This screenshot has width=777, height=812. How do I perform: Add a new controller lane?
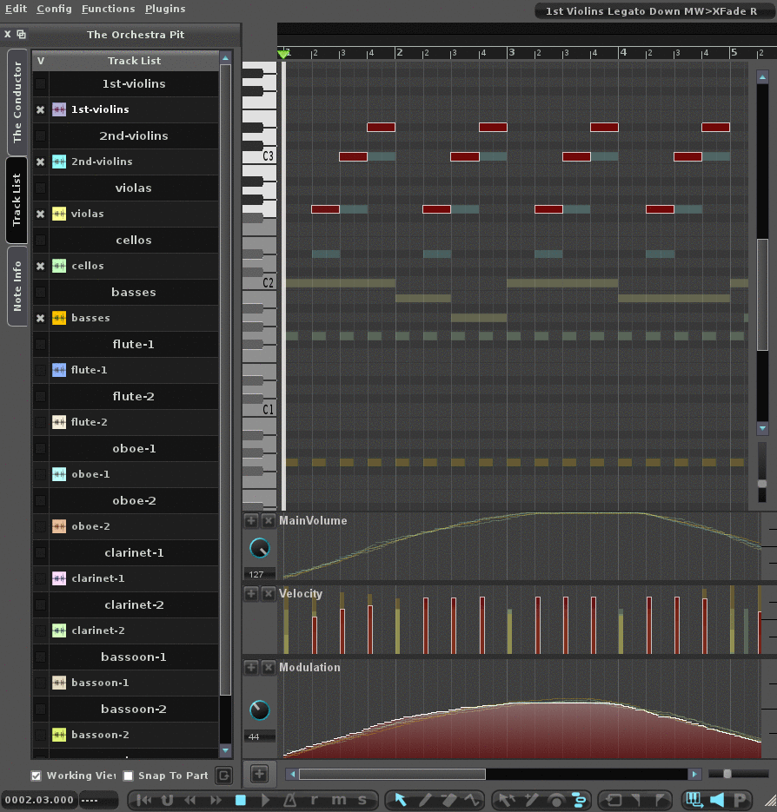[x=259, y=774]
